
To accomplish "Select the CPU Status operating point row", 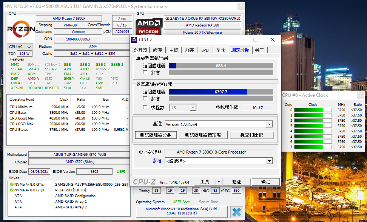I will click(69, 129).
